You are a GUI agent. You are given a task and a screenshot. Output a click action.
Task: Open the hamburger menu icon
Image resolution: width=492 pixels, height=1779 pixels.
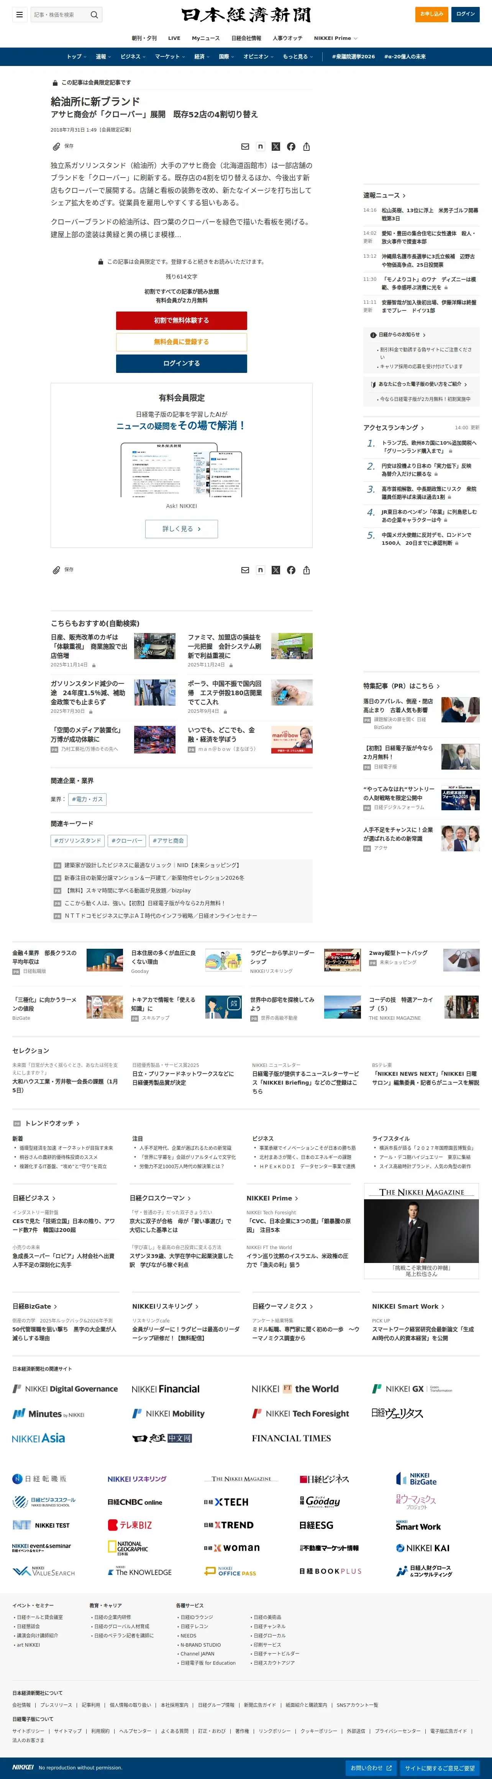coord(19,15)
